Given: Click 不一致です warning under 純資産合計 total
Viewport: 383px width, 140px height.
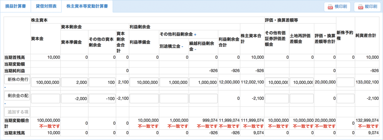Looking at the screenshot, I should [x=369, y=126].
